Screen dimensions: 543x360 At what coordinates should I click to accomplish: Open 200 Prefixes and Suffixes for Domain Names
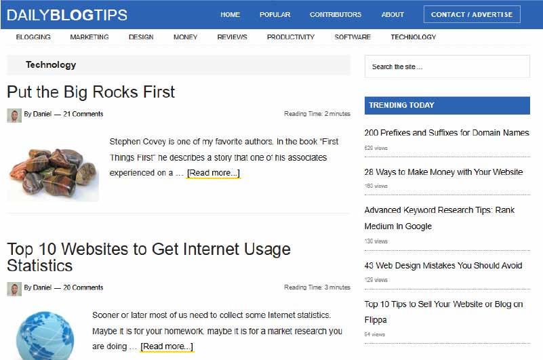pos(447,133)
